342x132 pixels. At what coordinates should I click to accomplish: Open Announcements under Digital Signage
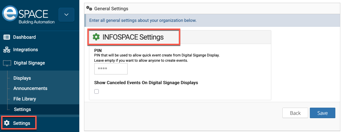point(30,88)
